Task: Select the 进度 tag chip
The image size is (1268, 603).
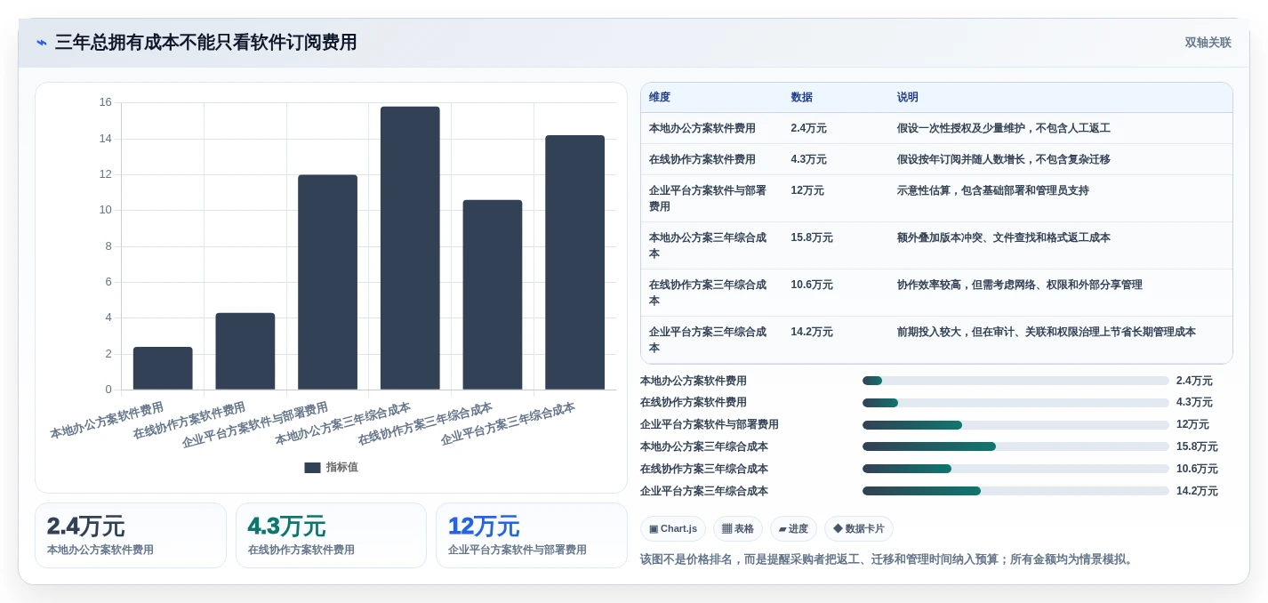Action: (793, 528)
